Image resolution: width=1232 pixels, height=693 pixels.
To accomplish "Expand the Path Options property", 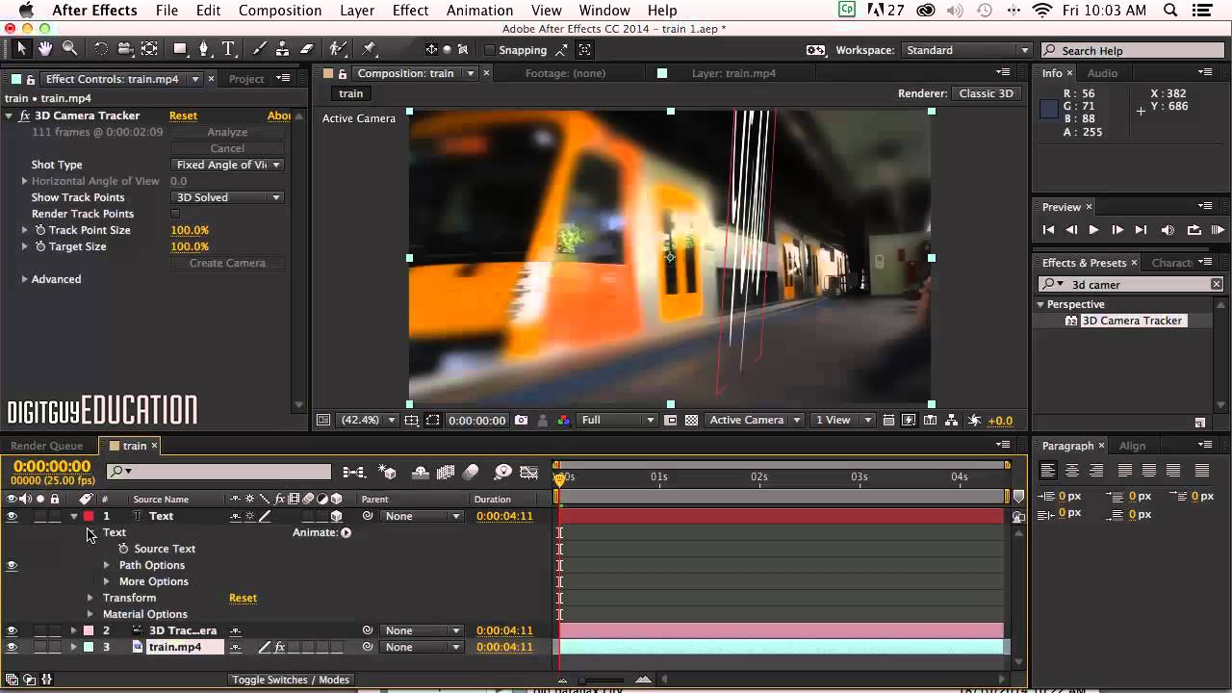I will click(107, 565).
